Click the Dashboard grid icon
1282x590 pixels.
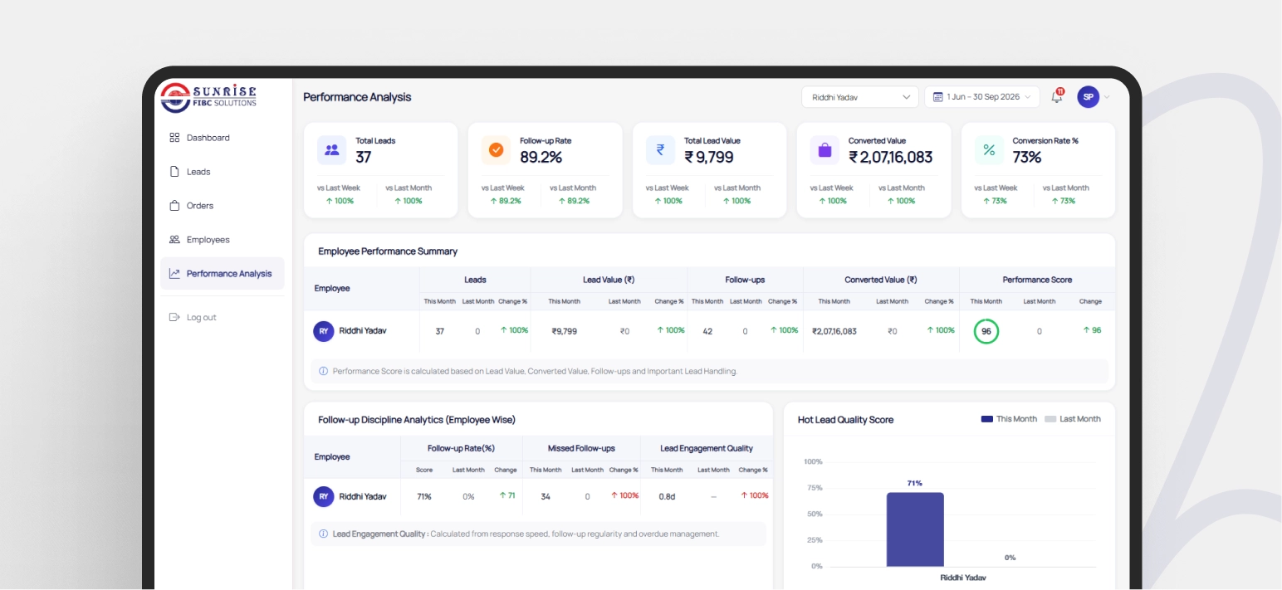174,138
